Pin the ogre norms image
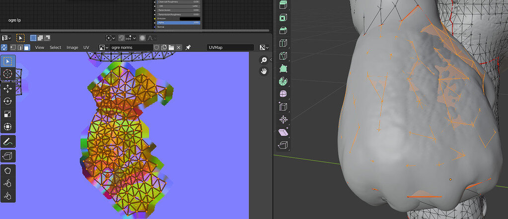The image size is (508, 219). point(188,48)
